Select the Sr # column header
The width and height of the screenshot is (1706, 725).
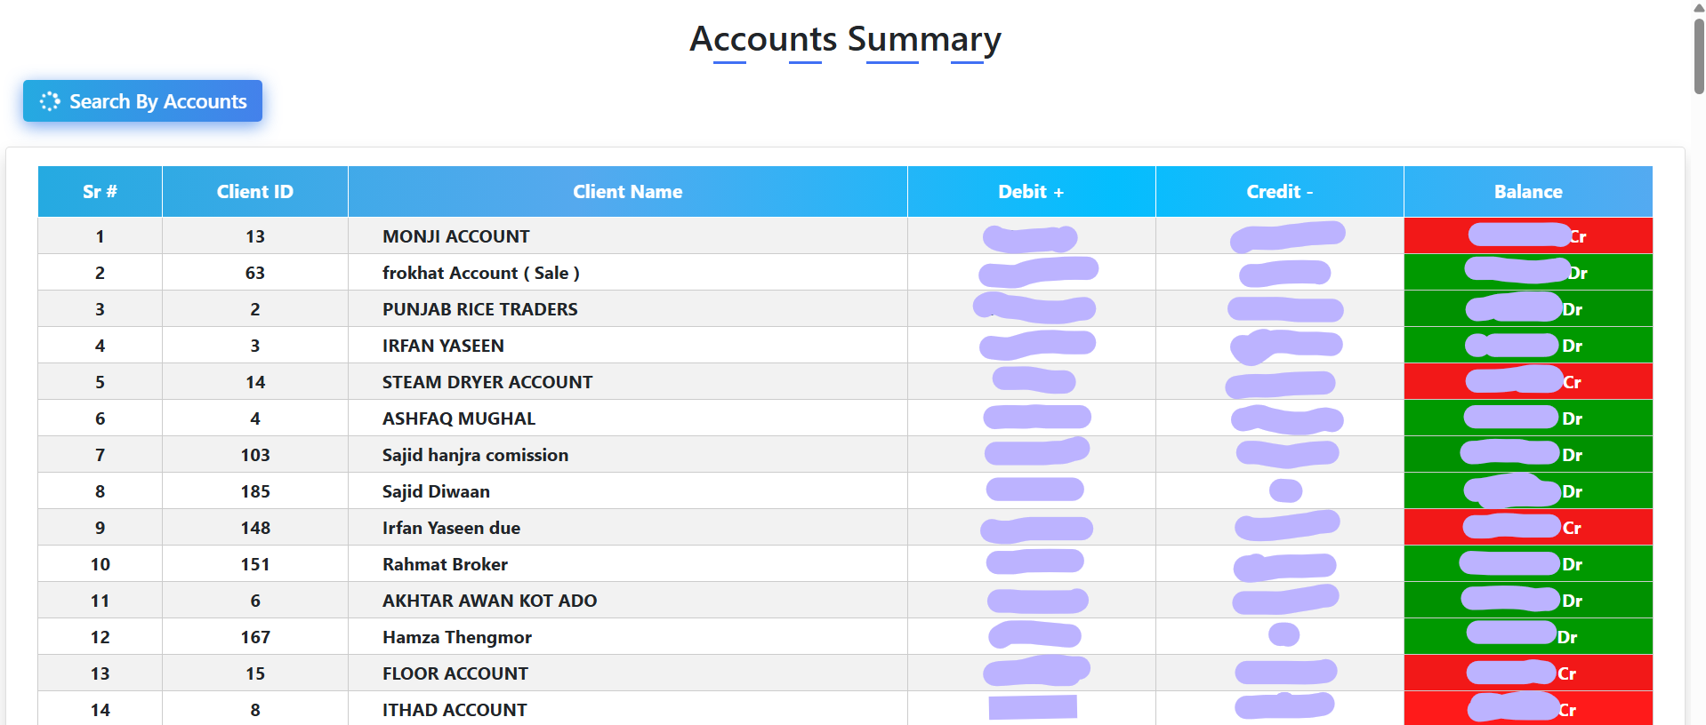pyautogui.click(x=100, y=192)
